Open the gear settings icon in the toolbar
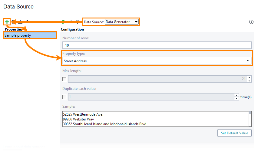 pos(78,22)
